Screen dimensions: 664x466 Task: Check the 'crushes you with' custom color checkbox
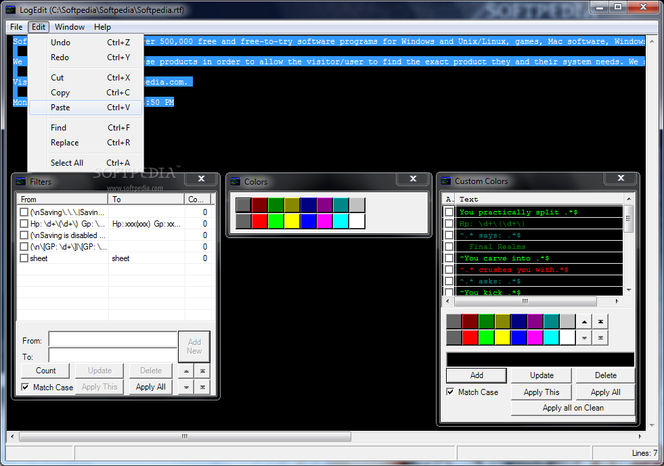(x=449, y=269)
